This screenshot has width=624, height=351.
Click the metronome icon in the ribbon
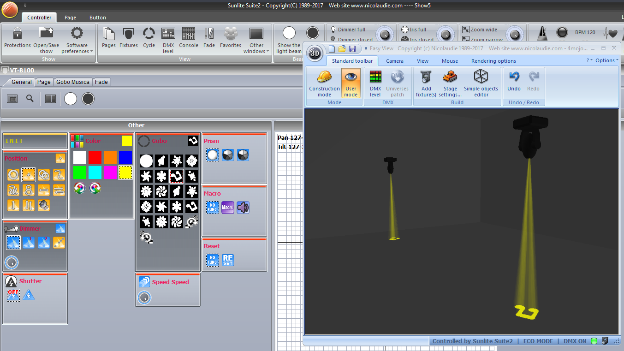(x=542, y=33)
